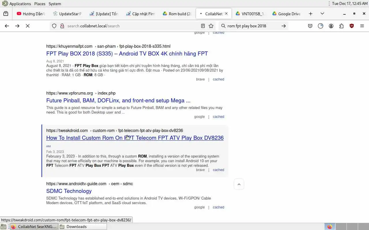Image resolution: width=369 pixels, height=230 pixels.
Task: Open options menu for androidtv-guide google result
Action: 209,208
